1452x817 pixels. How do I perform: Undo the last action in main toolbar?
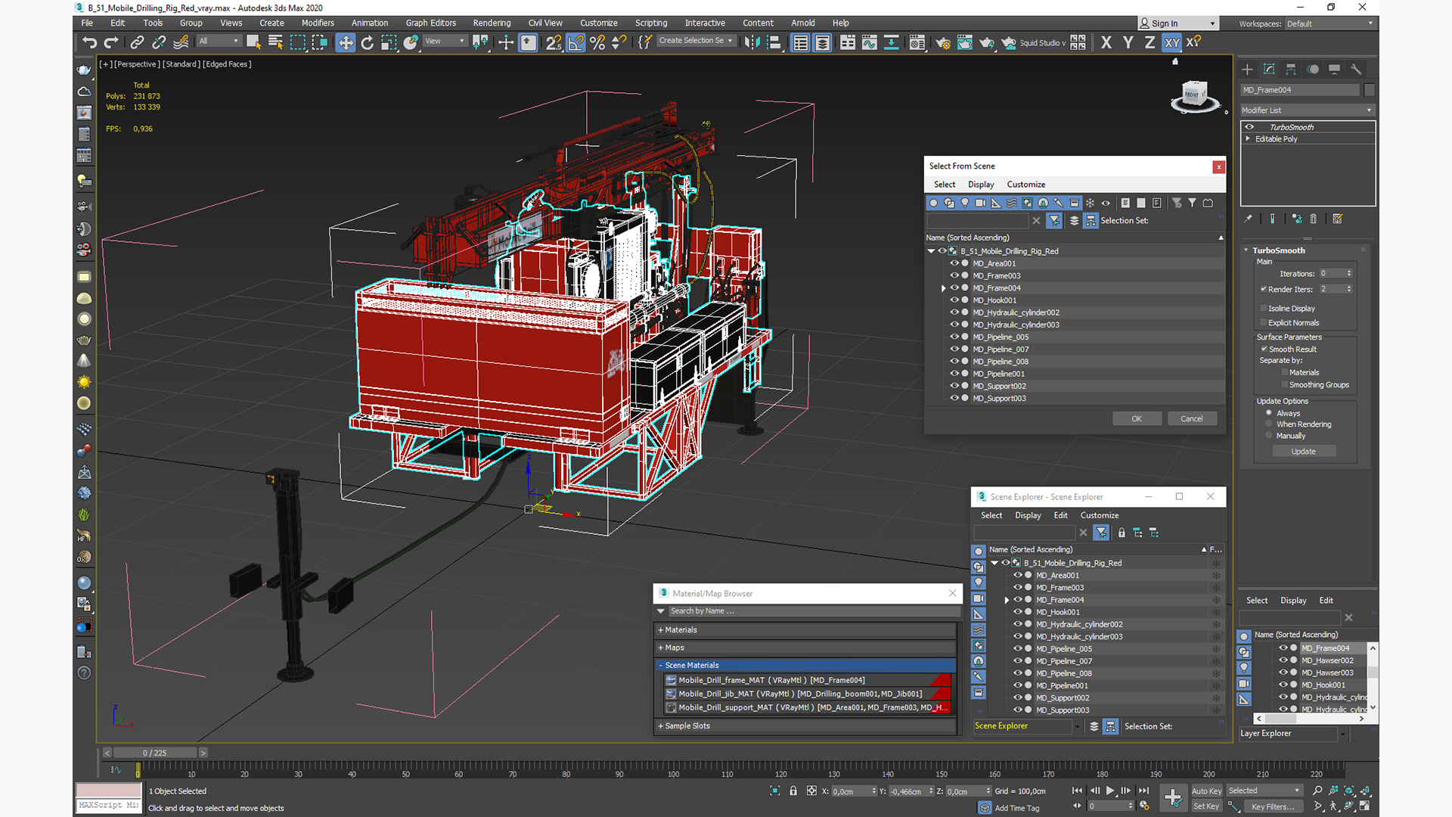89,42
